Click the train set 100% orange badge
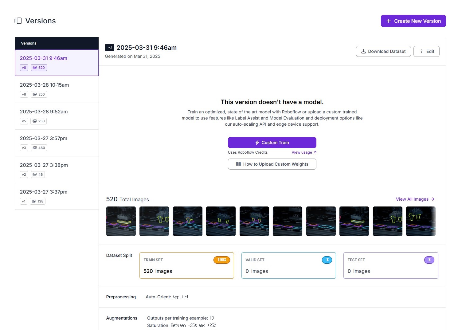The height and width of the screenshot is (330, 462). (x=221, y=260)
